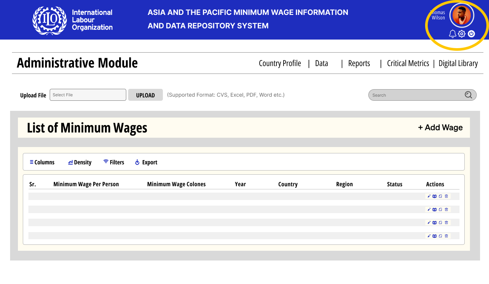
Task: Click the pencil edit icon in first row
Action: 429,196
